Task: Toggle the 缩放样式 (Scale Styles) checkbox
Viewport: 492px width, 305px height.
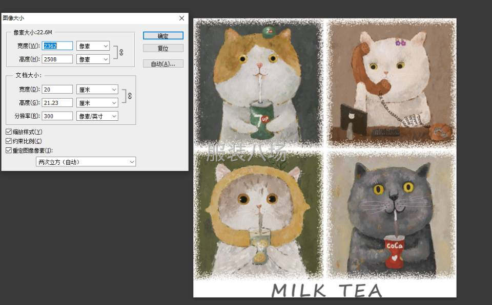Action: coord(9,132)
